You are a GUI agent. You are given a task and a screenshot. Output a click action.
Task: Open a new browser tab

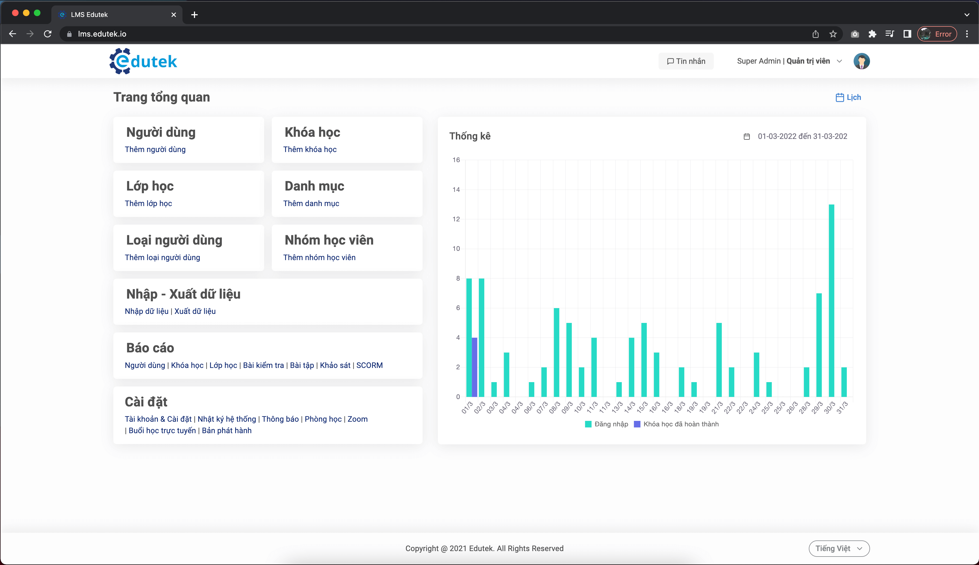194,15
